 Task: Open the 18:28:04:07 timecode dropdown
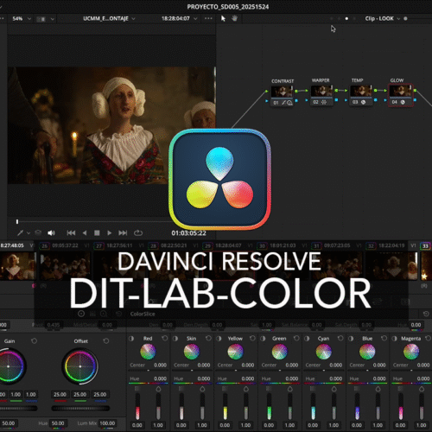point(179,19)
